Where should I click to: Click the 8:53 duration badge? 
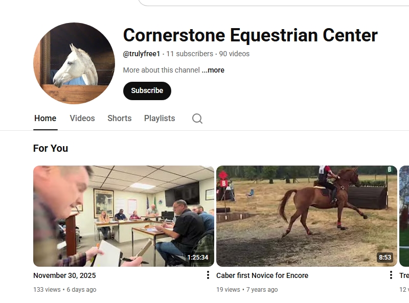pyautogui.click(x=385, y=258)
